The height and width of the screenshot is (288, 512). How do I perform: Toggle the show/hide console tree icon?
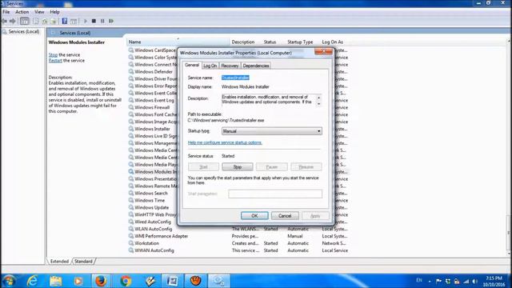pyautogui.click(x=25, y=22)
